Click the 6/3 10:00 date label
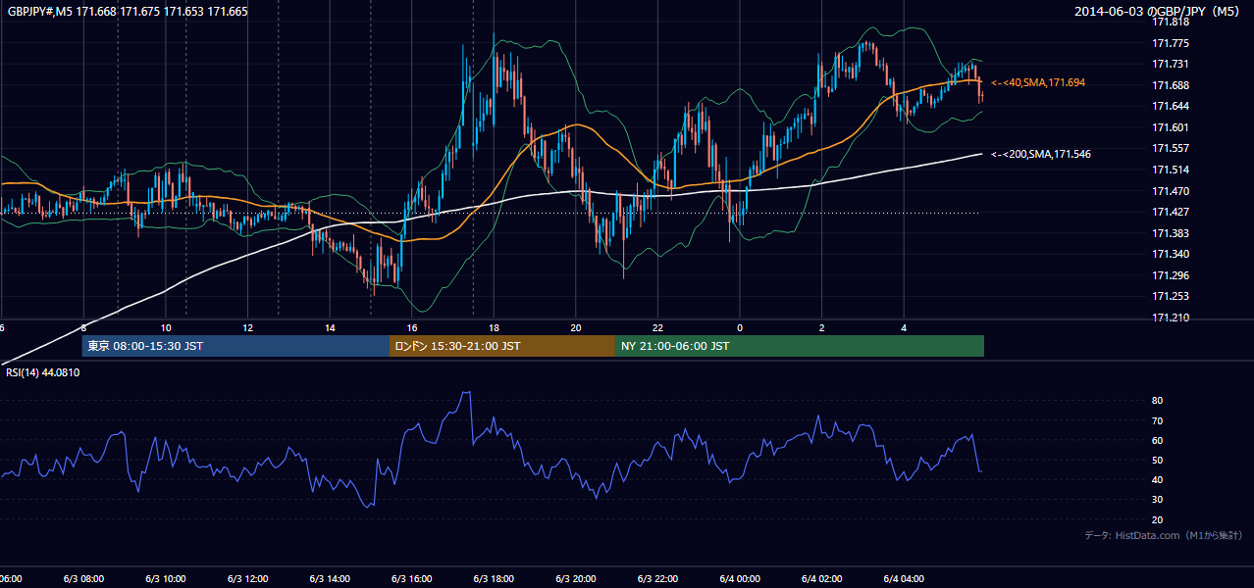 point(166,579)
